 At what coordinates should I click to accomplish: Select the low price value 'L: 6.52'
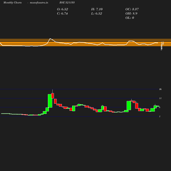tap(96, 14)
